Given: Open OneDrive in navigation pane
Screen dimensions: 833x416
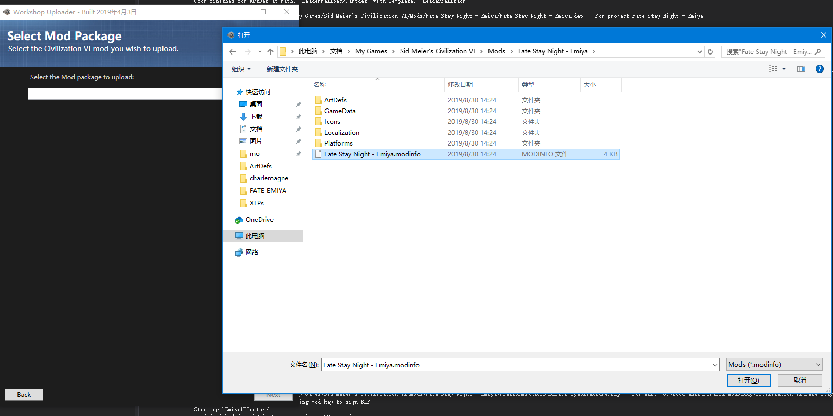Looking at the screenshot, I should 259,219.
